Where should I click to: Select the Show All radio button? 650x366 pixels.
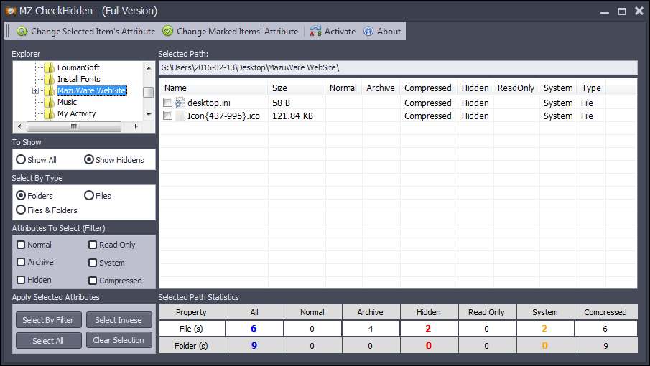click(21, 160)
